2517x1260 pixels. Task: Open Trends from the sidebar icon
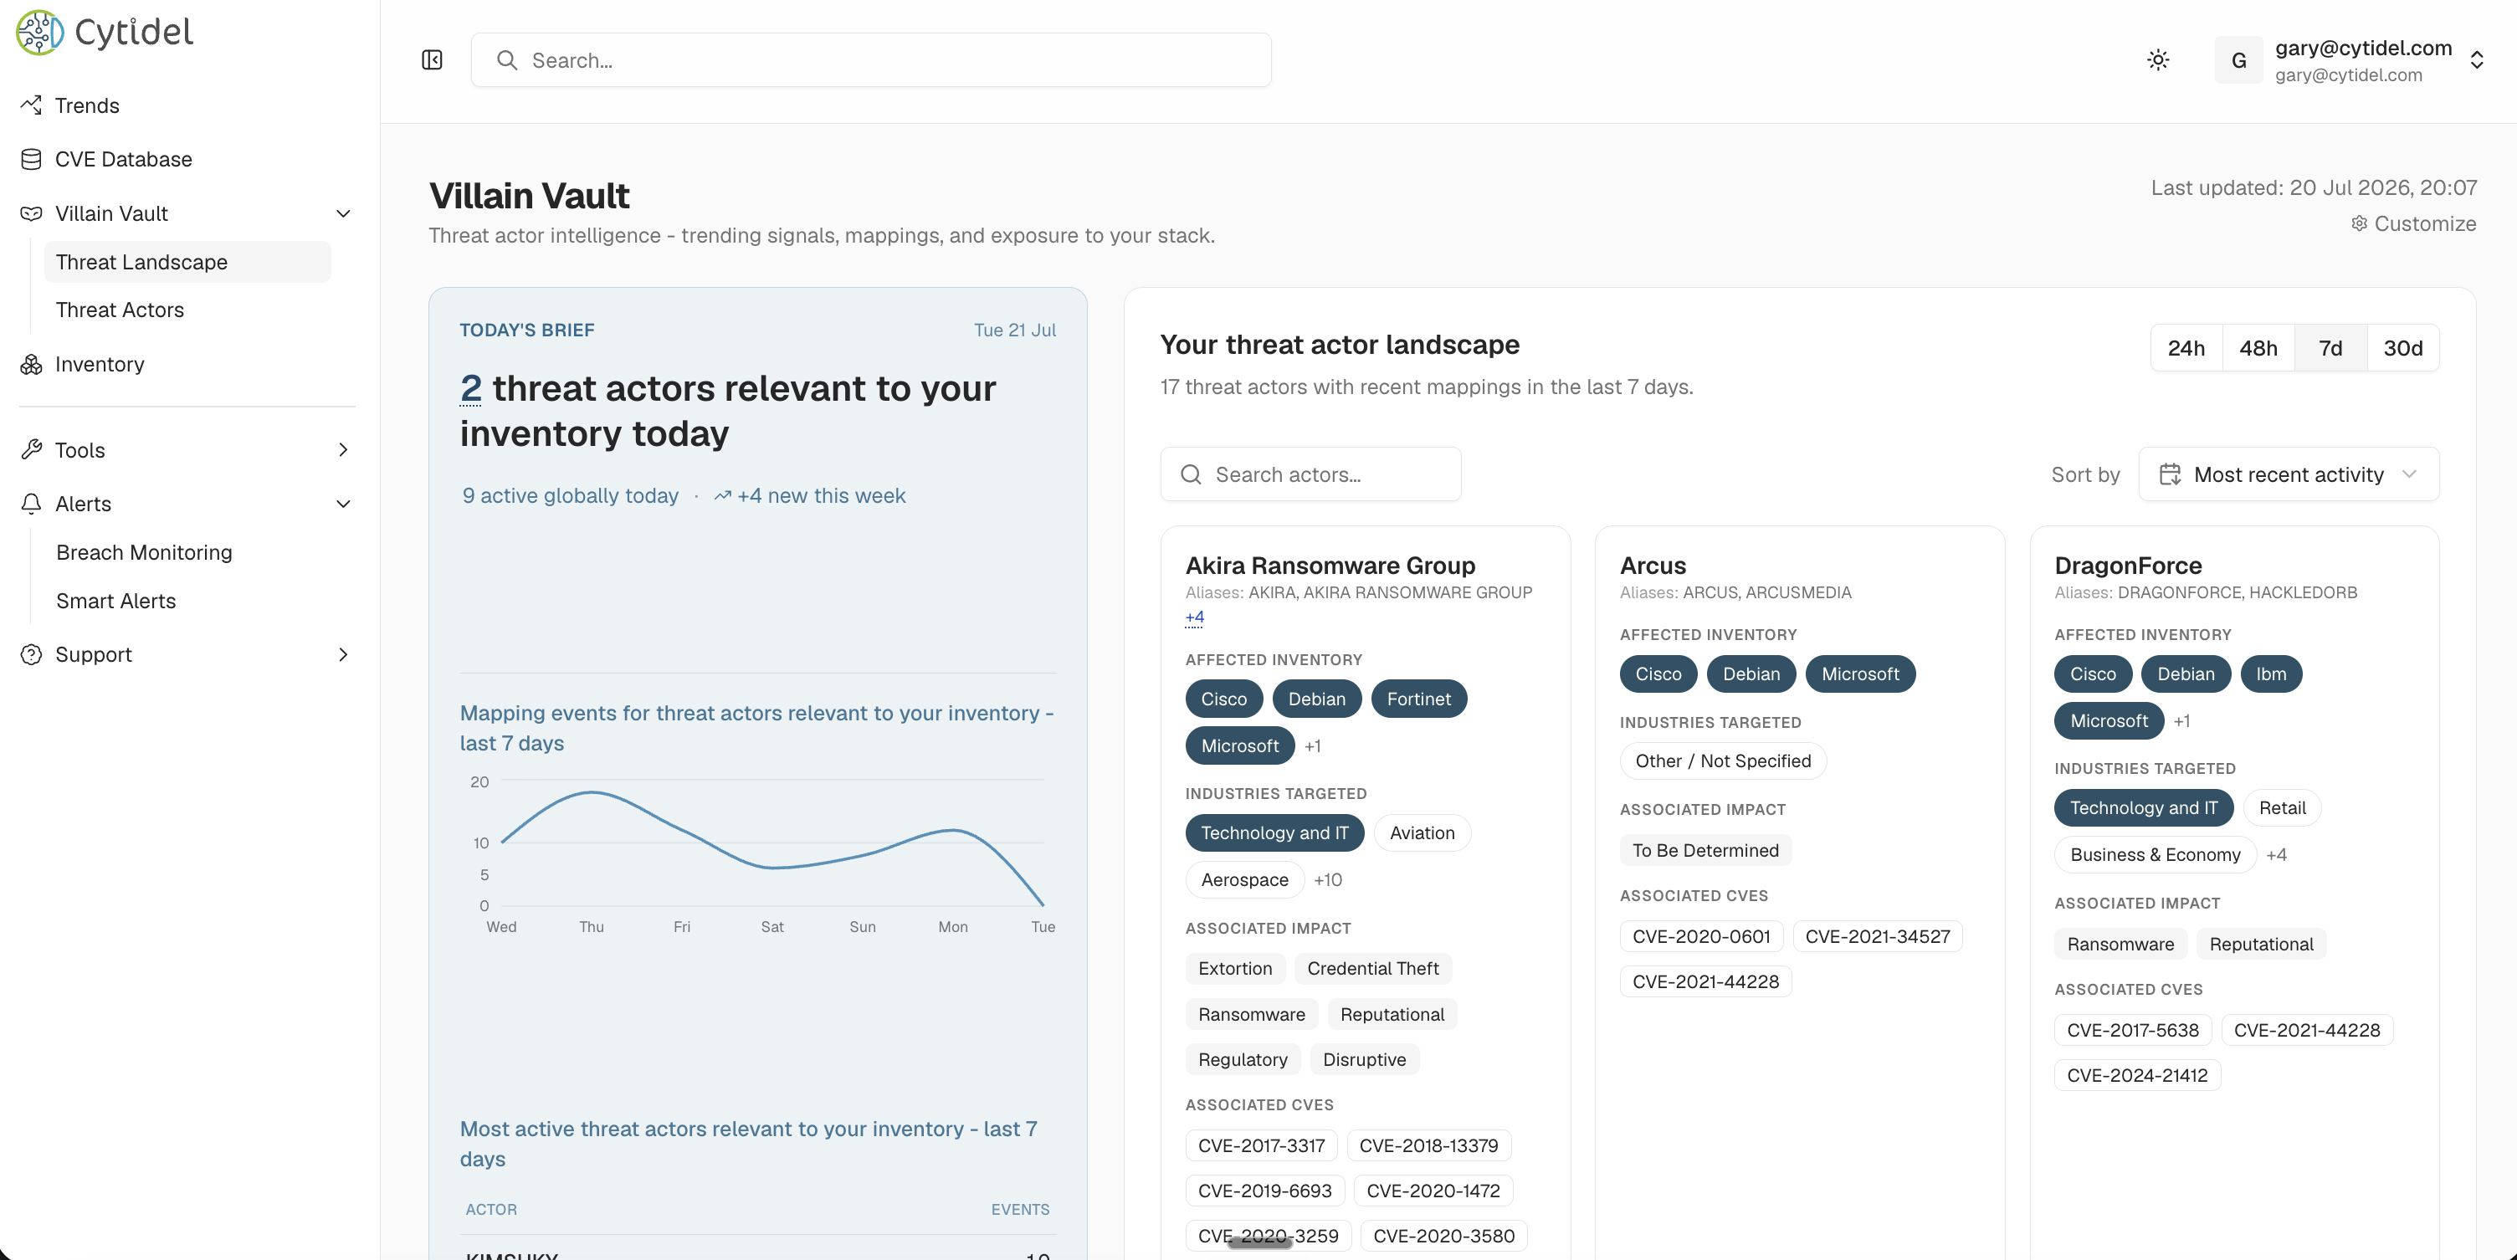pos(31,105)
